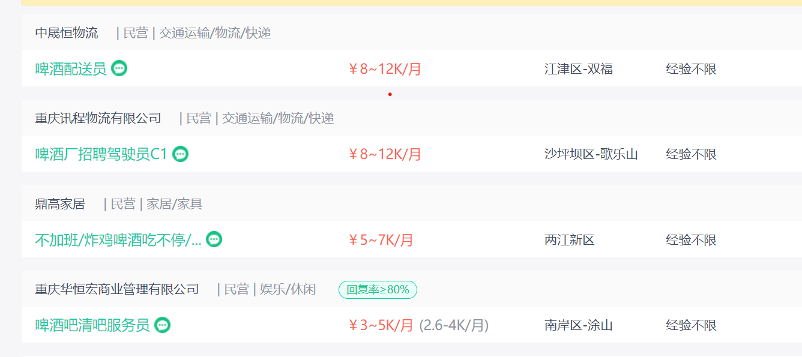Click location 江津区-双福
This screenshot has height=357, width=802.
(578, 69)
